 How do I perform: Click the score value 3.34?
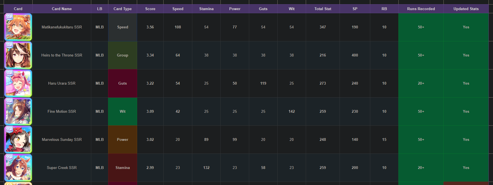pos(150,55)
